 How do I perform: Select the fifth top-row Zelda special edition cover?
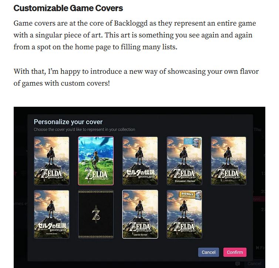coord(228,161)
